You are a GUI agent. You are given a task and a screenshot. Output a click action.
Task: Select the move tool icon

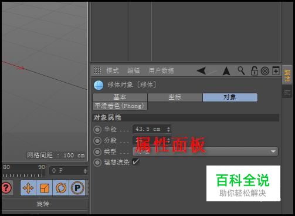point(28,188)
